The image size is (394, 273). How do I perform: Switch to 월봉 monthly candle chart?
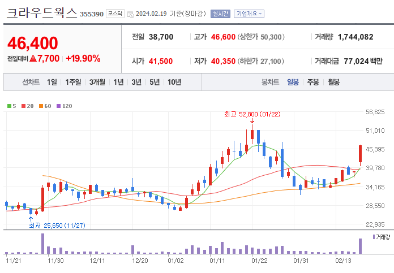pos(333,82)
